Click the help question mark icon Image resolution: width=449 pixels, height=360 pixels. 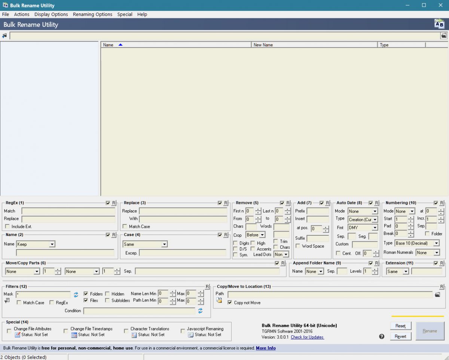click(x=382, y=336)
